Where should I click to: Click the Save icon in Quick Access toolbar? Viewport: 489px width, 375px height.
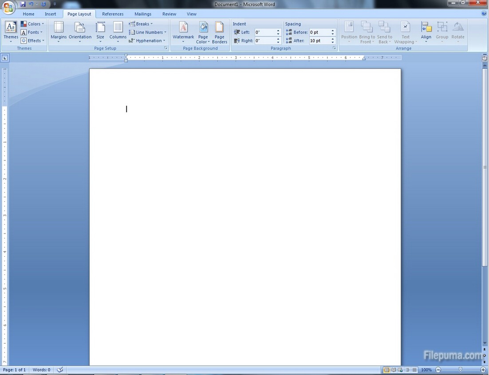pos(23,4)
